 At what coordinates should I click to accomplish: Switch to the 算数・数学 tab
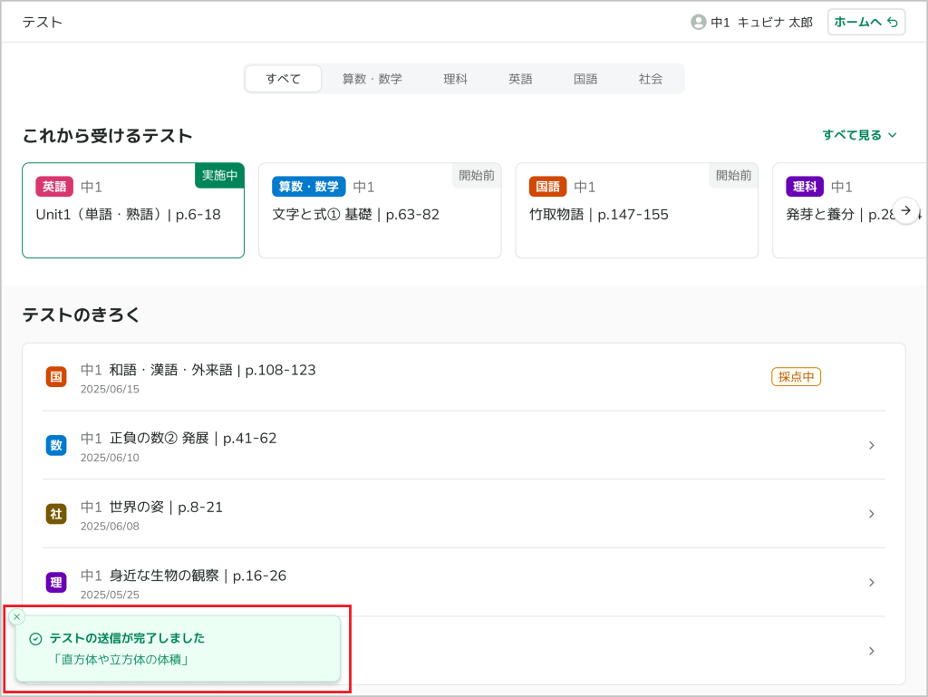coord(372,79)
